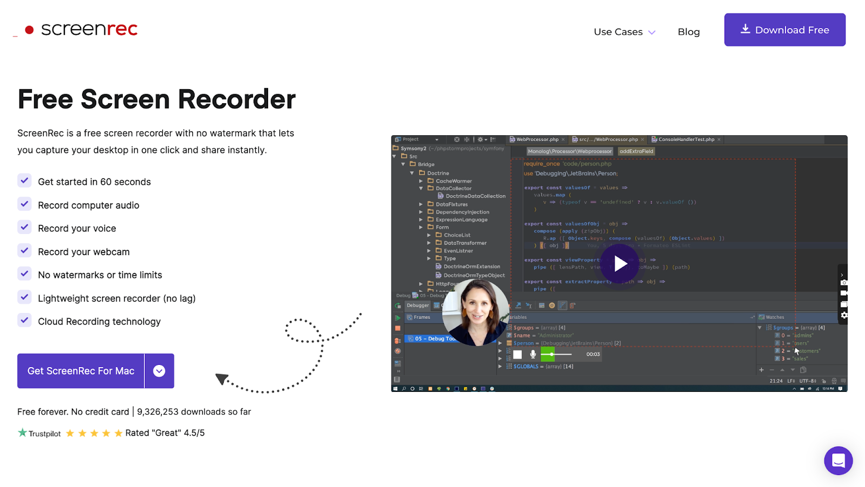Click the green resume program icon in debugger
This screenshot has height=487, width=865.
[398, 318]
